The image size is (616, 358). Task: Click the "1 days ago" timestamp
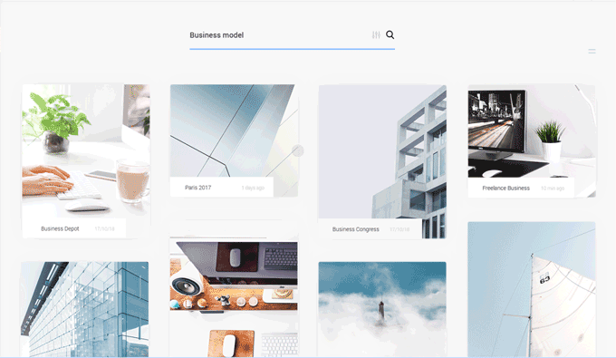[253, 188]
